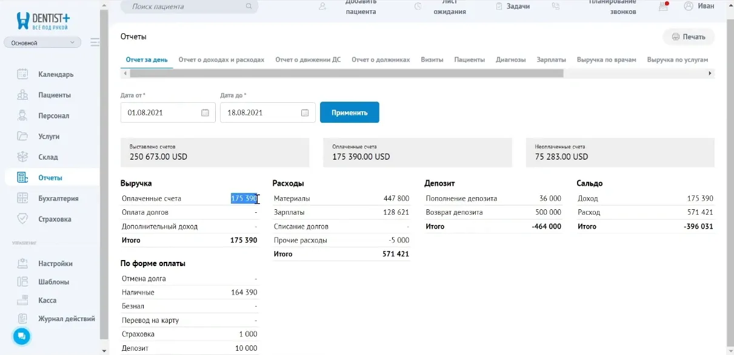Click the sidebar scrollbar down arrow

tap(104, 351)
